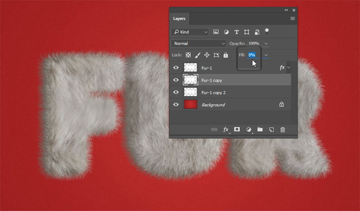Select the Layers panel tab
Image resolution: width=360 pixels, height=211 pixels.
pyautogui.click(x=179, y=19)
